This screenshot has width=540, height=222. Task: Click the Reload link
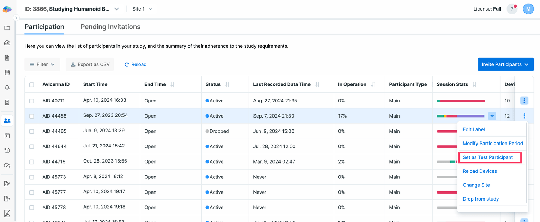[x=136, y=64]
